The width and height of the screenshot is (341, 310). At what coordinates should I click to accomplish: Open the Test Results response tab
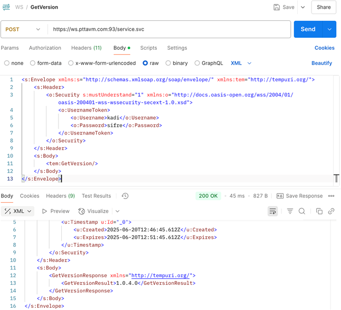pos(96,196)
